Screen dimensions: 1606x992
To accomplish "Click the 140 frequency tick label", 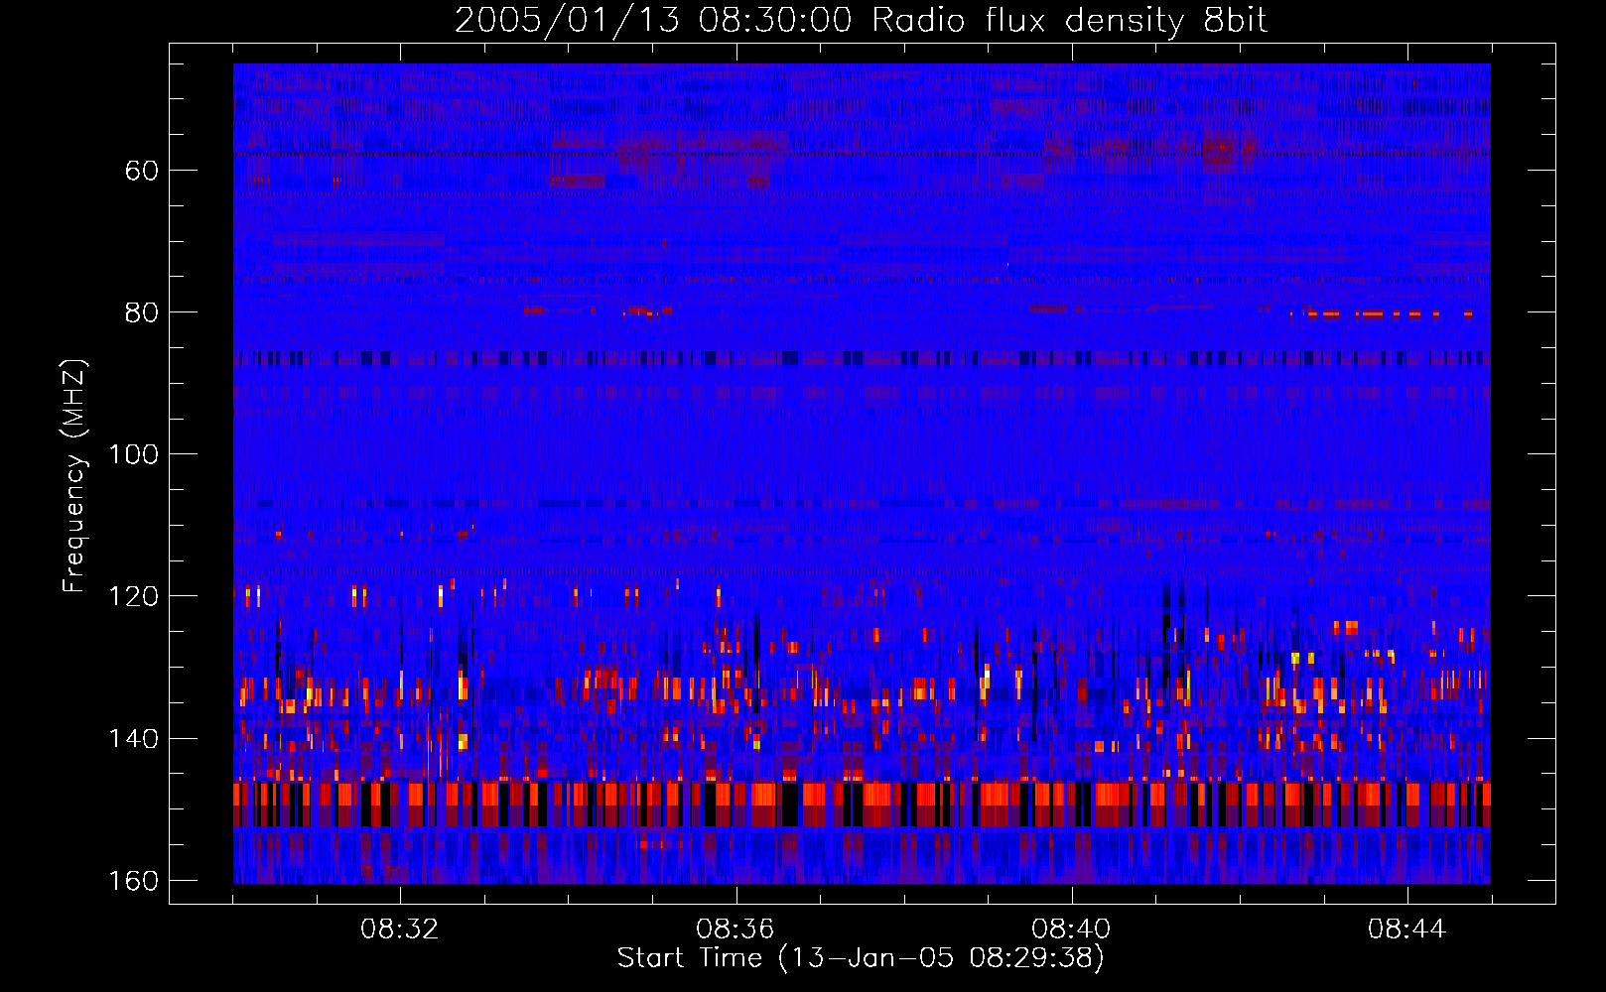I will tap(132, 739).
